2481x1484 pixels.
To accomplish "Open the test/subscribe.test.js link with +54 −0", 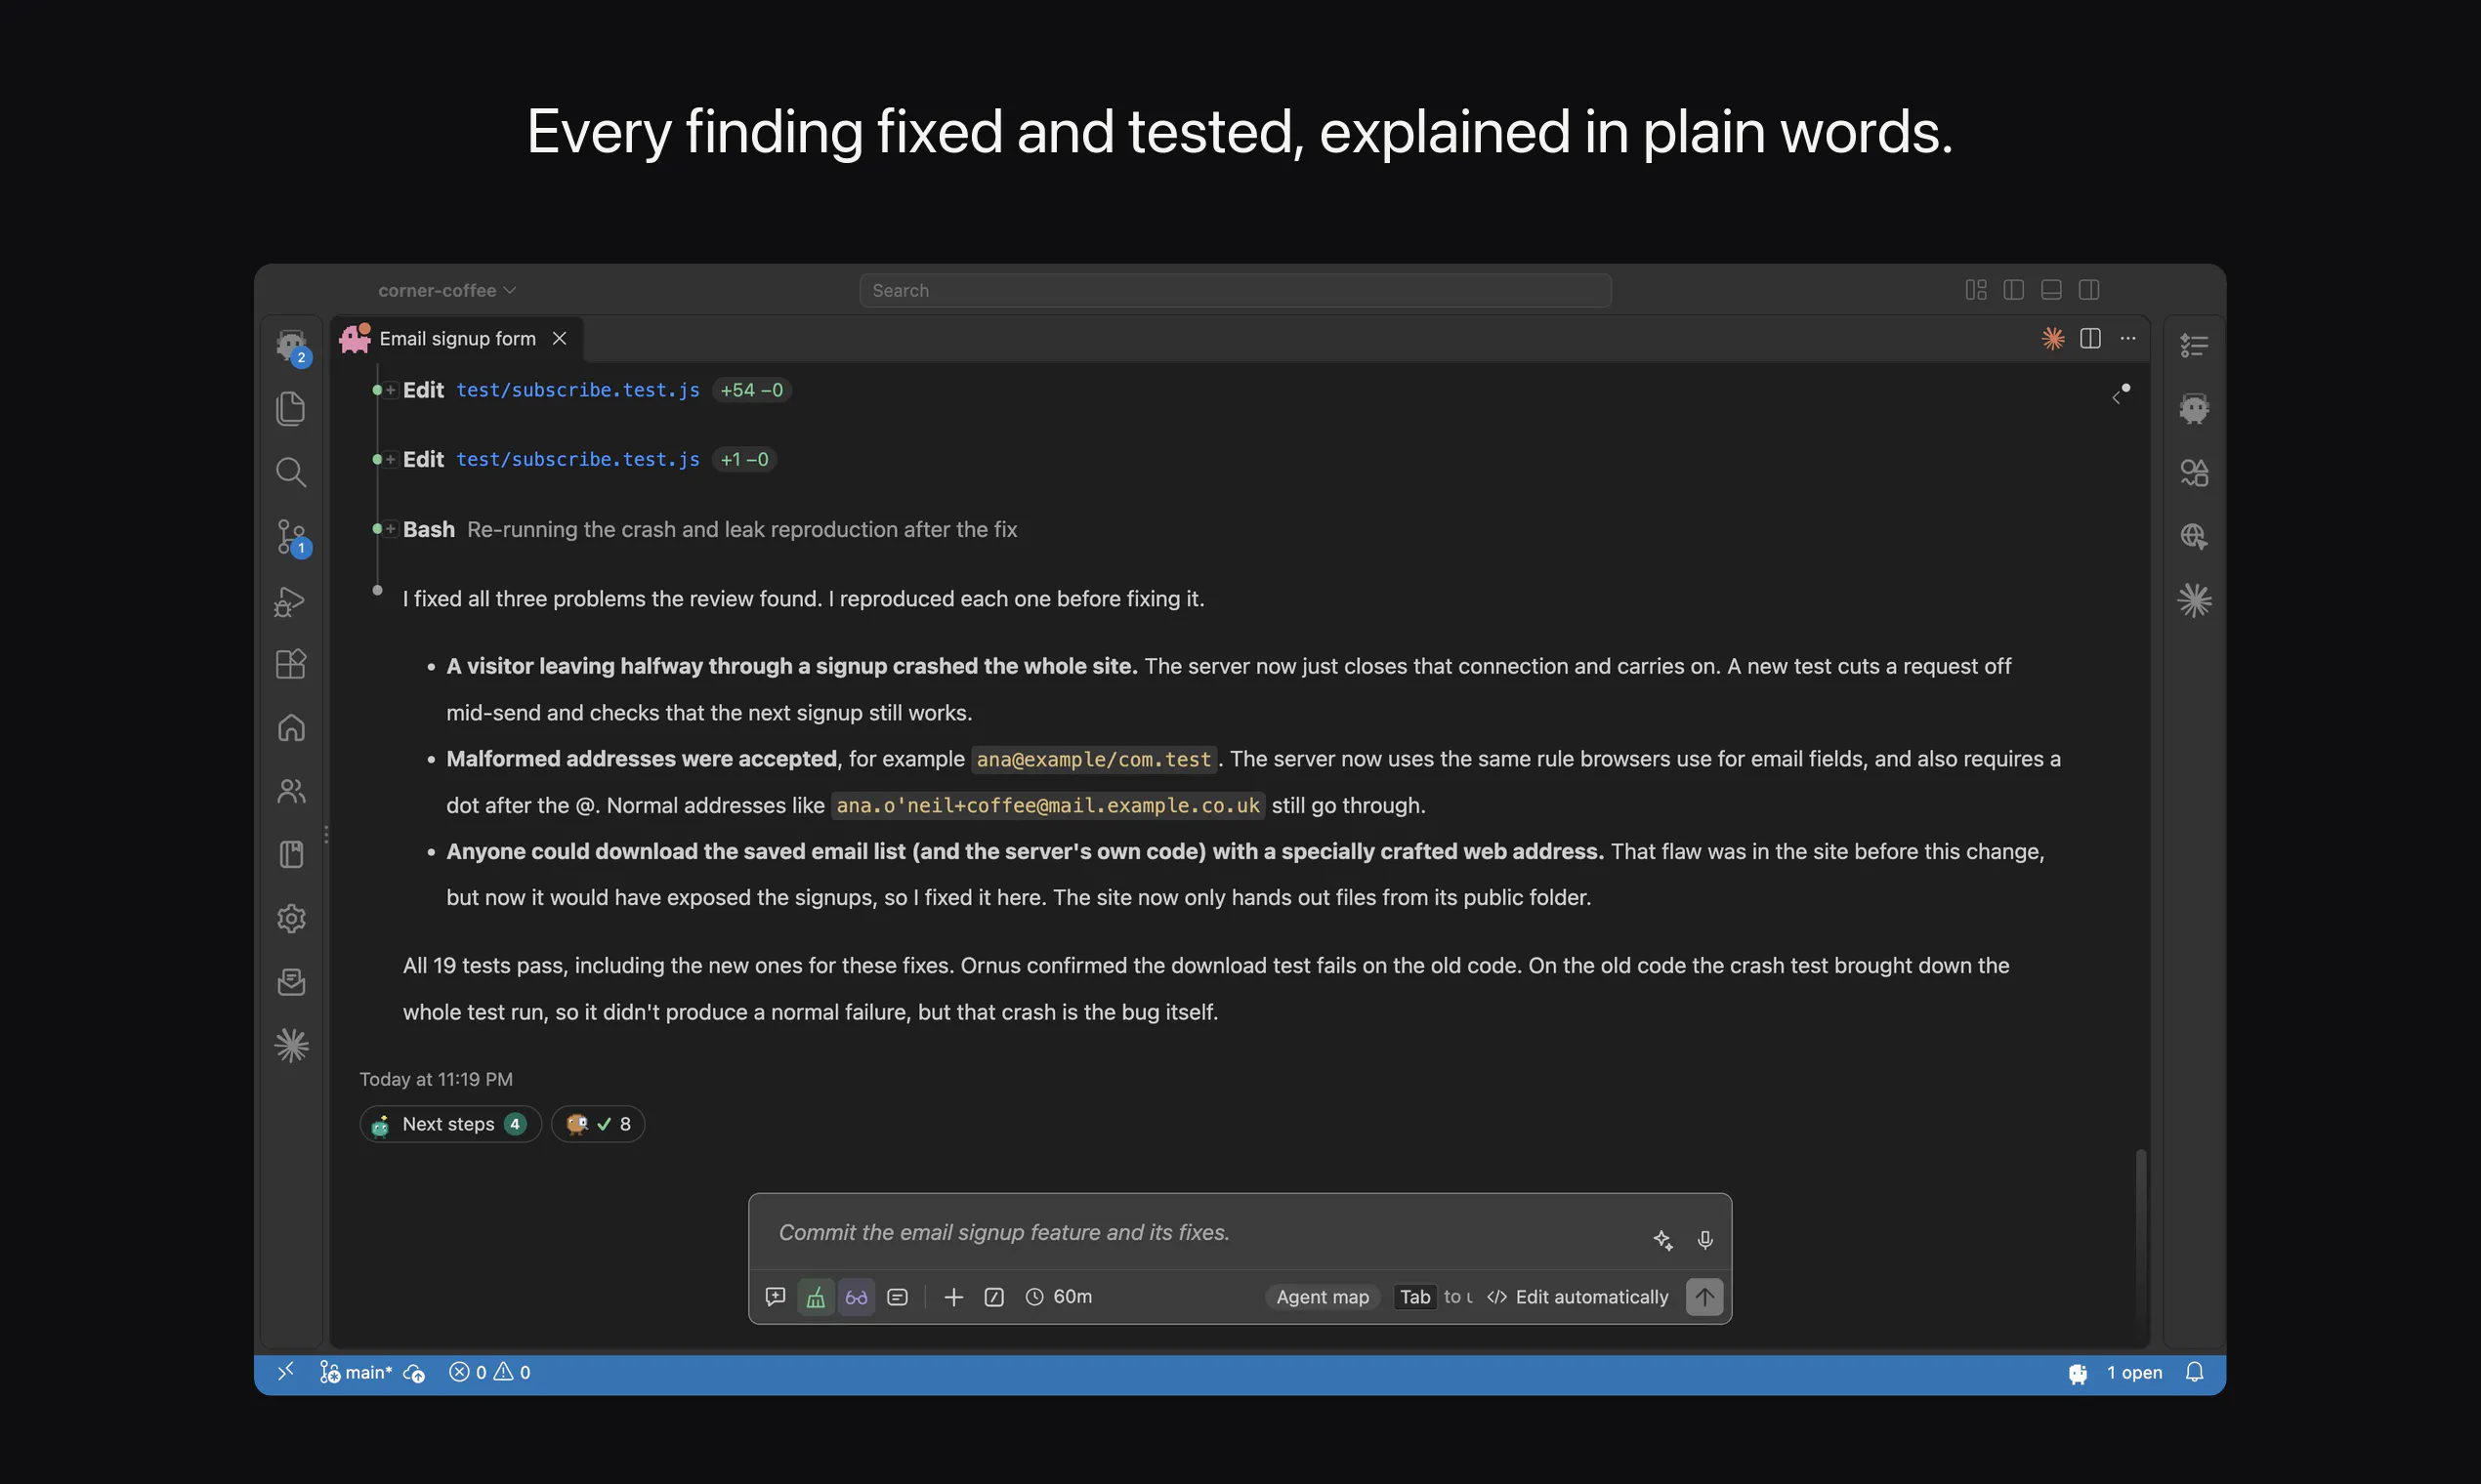I will 578,390.
